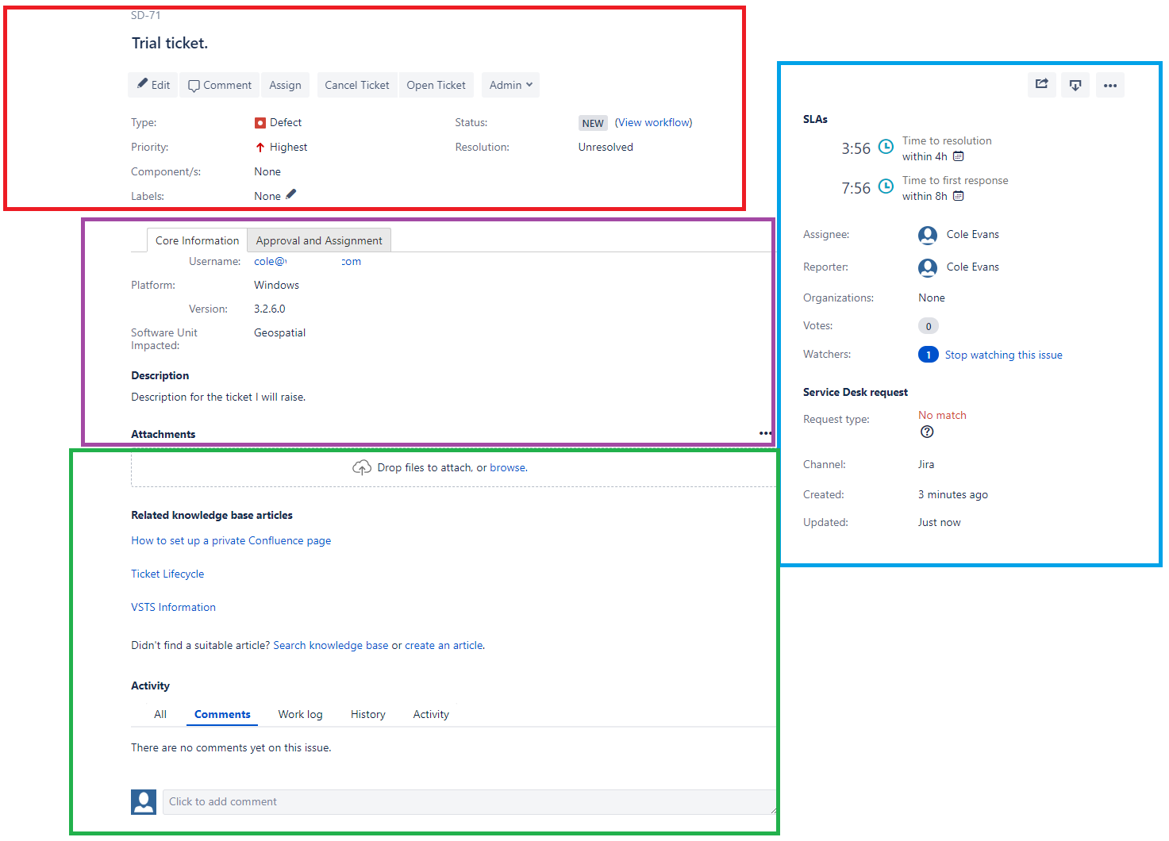Click the add comment field
The width and height of the screenshot is (1169, 841).
pos(469,801)
